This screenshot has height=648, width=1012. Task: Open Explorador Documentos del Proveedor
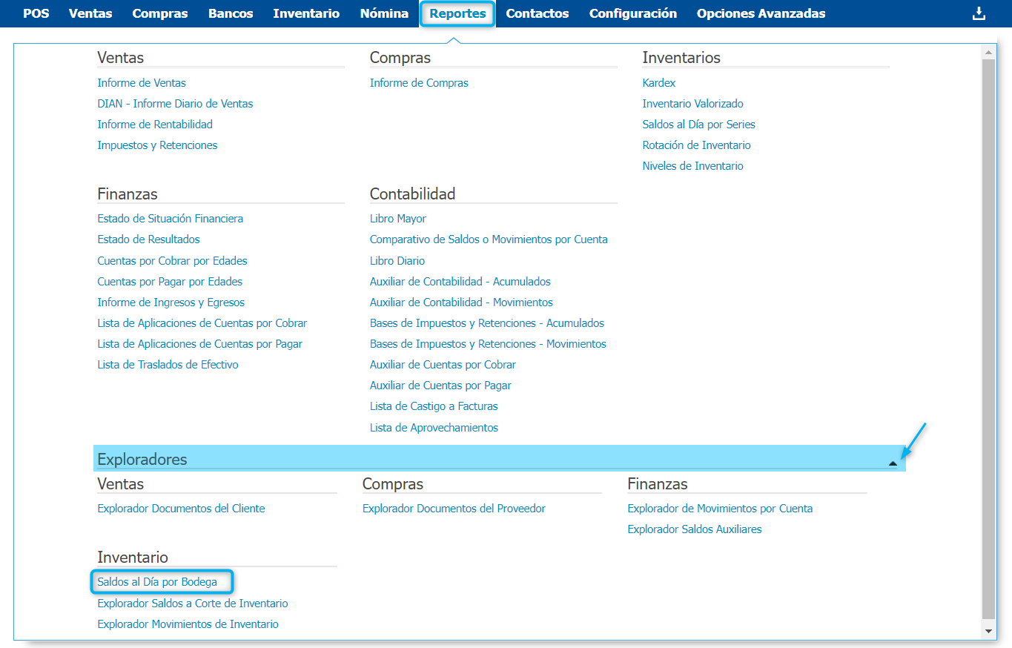coord(454,509)
